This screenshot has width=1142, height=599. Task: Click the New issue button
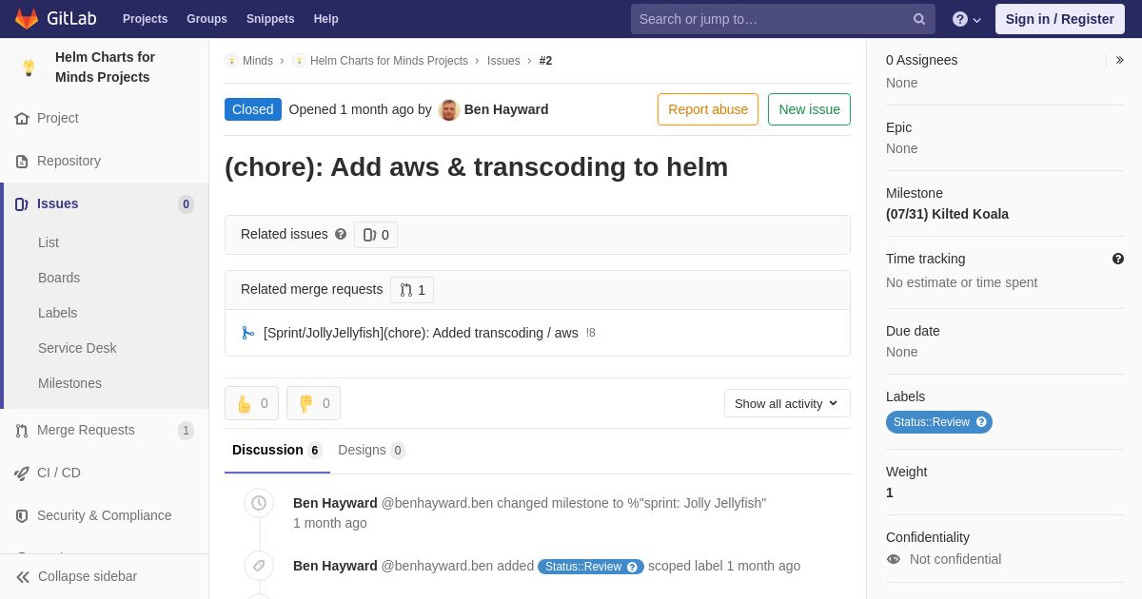(x=809, y=109)
